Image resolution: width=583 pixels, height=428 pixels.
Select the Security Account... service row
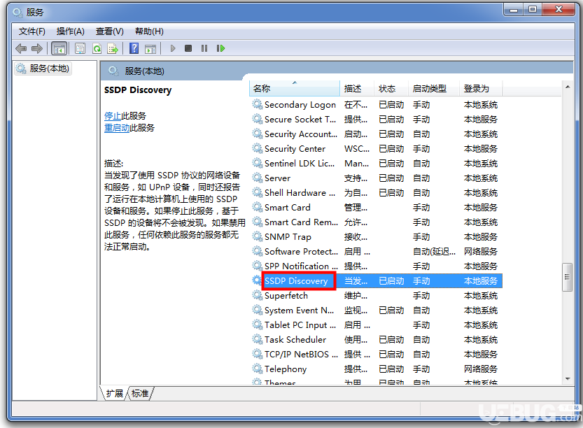[x=376, y=134]
